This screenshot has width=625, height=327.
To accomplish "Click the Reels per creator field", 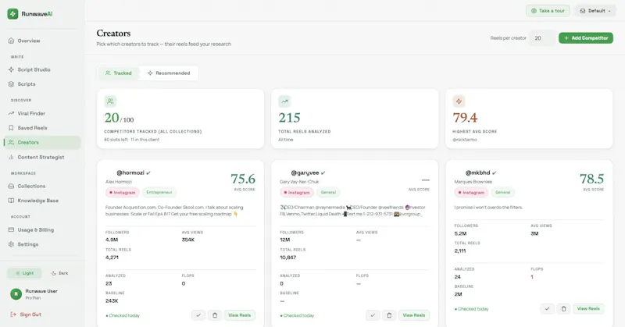I will 542,38.
